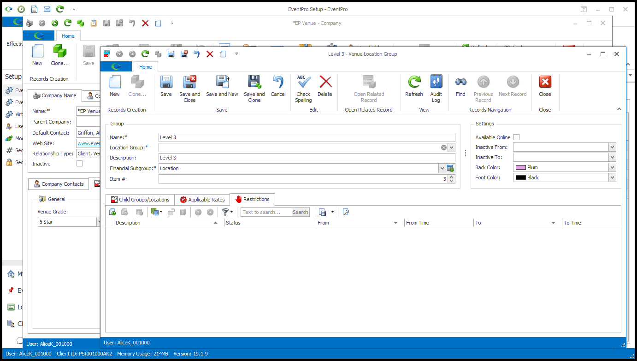Sort by the Status column header
Image resolution: width=637 pixels, height=361 pixels.
[270, 223]
